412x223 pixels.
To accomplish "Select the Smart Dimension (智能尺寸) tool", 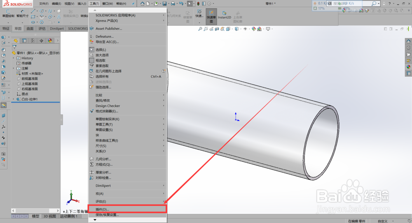I will pyautogui.click(x=22, y=14).
